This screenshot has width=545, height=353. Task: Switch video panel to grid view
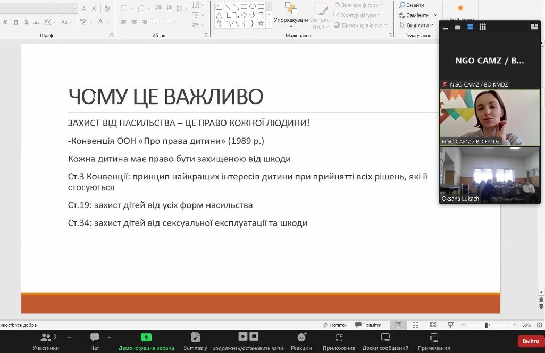click(483, 27)
